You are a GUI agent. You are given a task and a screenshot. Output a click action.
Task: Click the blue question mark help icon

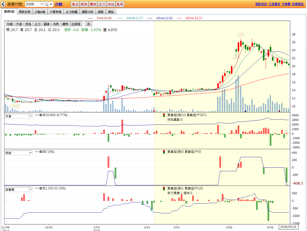(83, 24)
